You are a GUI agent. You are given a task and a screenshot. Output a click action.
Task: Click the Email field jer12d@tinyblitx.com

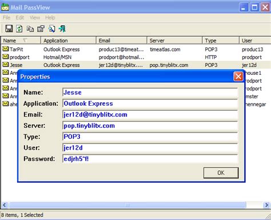tap(150, 115)
